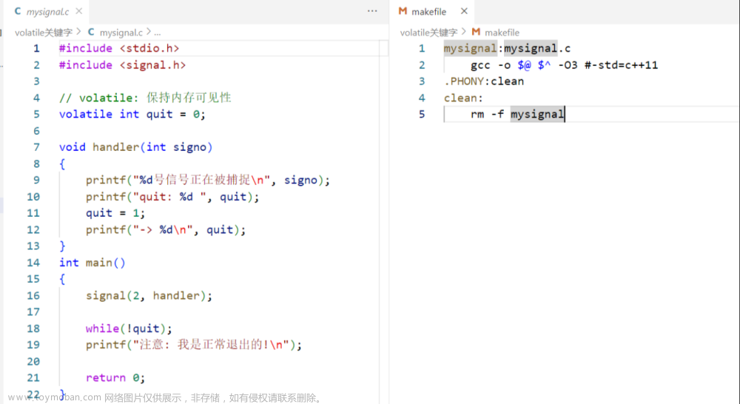Click 'void handler(int signo)' definition
740x404 pixels.
coord(136,147)
